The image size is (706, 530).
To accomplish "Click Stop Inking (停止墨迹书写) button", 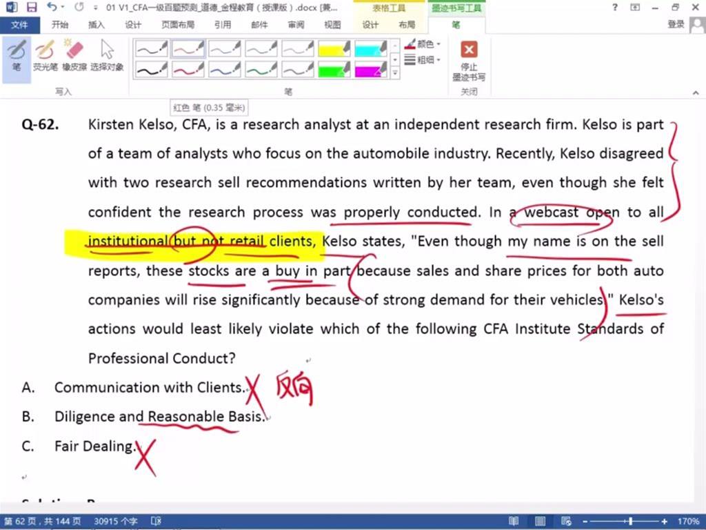I will click(x=469, y=60).
